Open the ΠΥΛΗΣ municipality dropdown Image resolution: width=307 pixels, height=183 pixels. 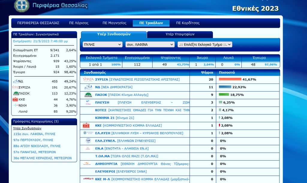(x=103, y=44)
